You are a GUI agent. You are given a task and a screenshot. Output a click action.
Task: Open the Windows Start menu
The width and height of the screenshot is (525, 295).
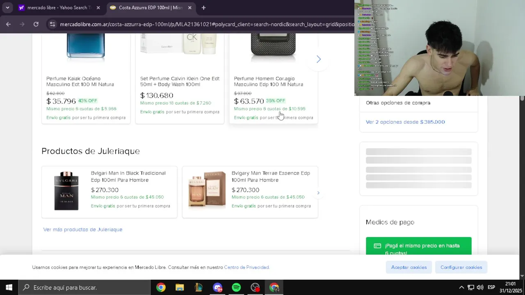click(x=9, y=287)
